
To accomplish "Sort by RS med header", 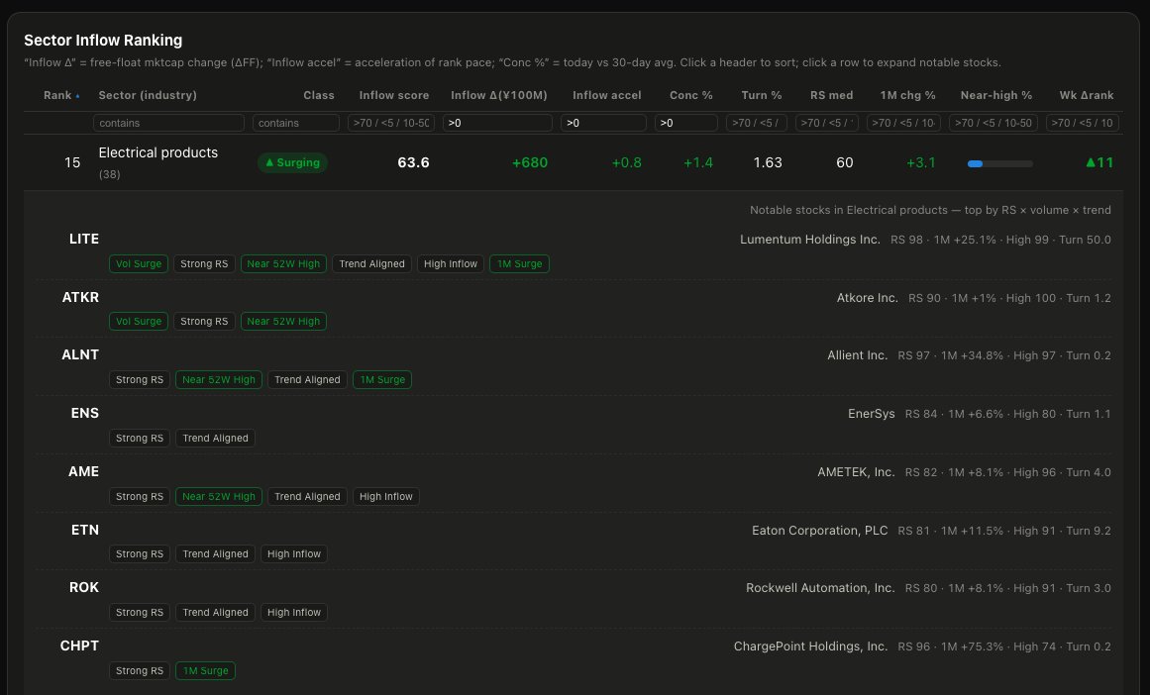I will coord(831,95).
